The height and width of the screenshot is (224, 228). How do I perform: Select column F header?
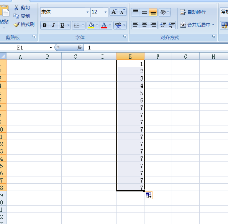click(x=158, y=56)
